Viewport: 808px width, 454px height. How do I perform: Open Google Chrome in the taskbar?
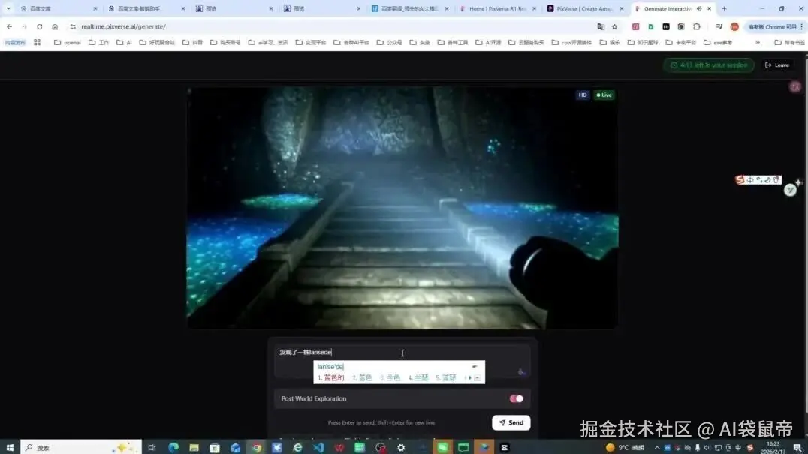(256, 447)
